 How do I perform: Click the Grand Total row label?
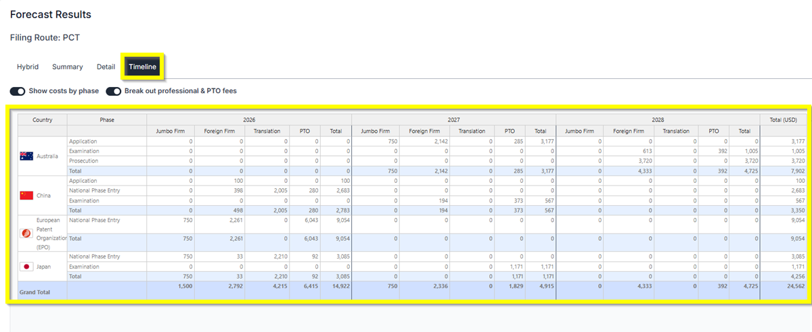click(36, 292)
